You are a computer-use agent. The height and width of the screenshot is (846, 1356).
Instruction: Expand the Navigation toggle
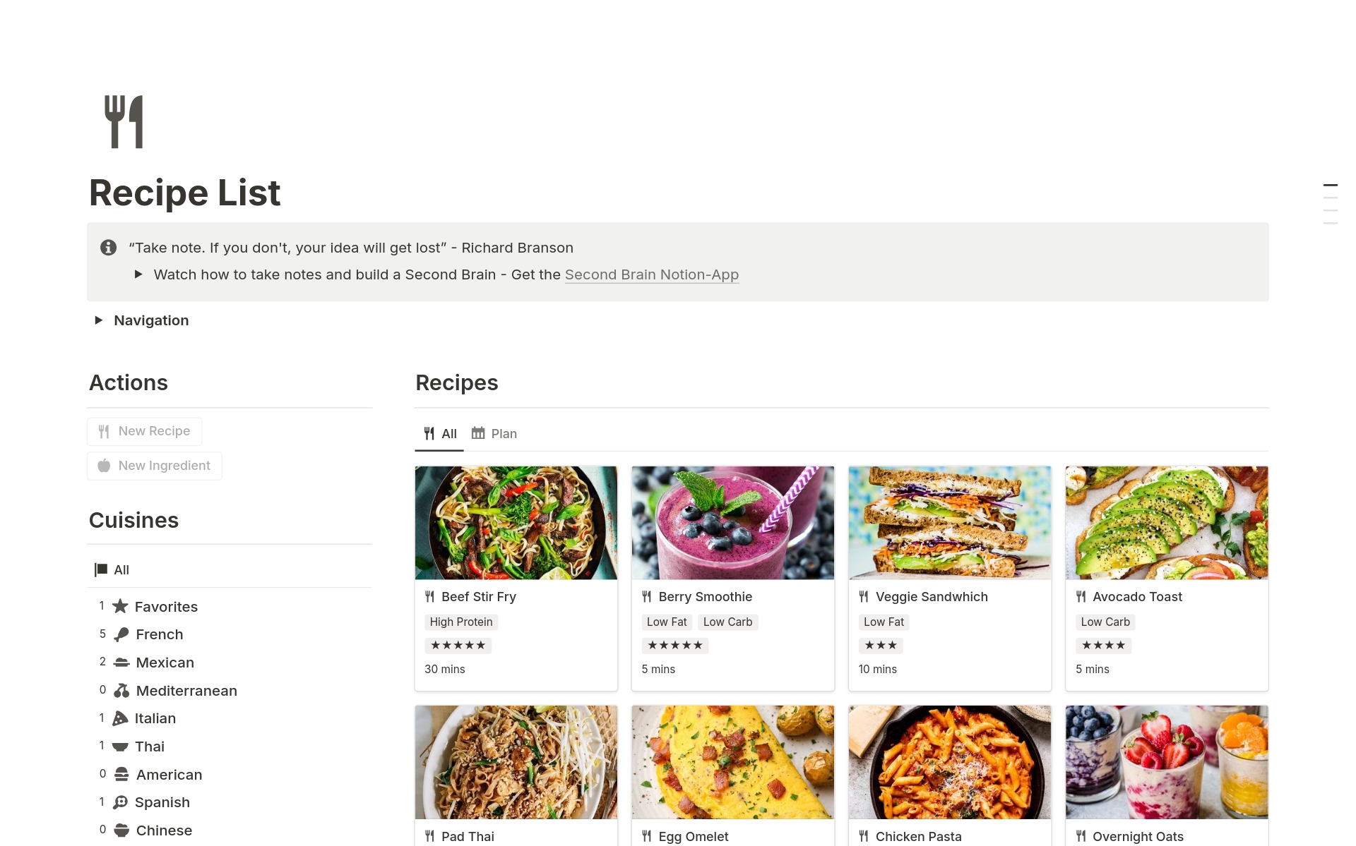pos(99,320)
